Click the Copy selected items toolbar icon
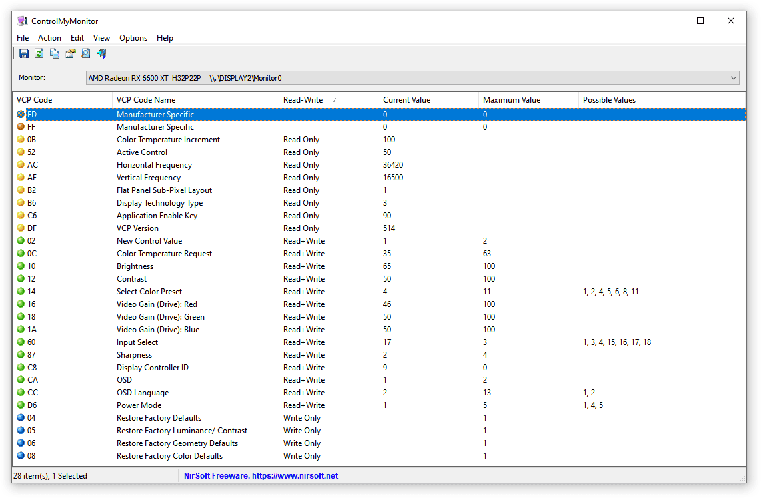Screen dimensions: 761x498 click(55, 54)
